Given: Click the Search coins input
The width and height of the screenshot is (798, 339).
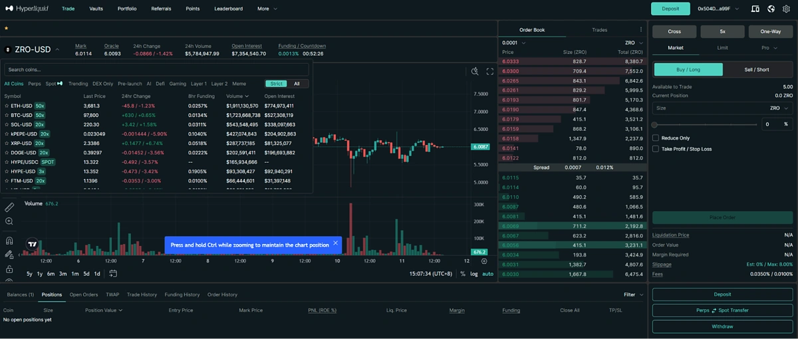Looking at the screenshot, I should [x=157, y=69].
